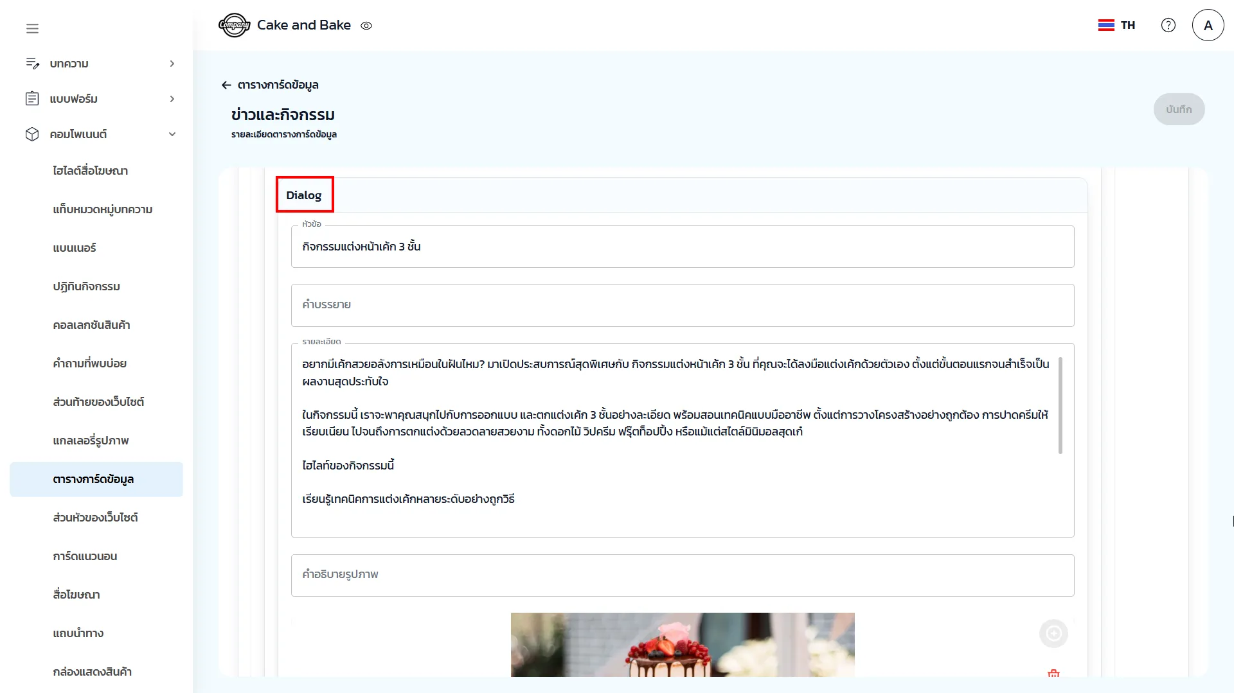Open ปฏิทินกิจกรรม in the sidebar

(x=87, y=286)
